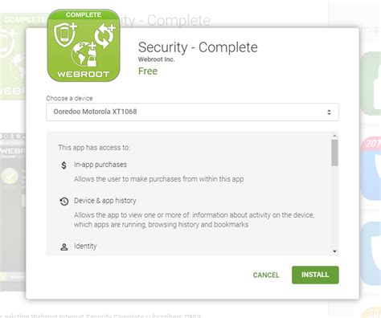
Task: Click the Free price label
Action: tap(148, 71)
